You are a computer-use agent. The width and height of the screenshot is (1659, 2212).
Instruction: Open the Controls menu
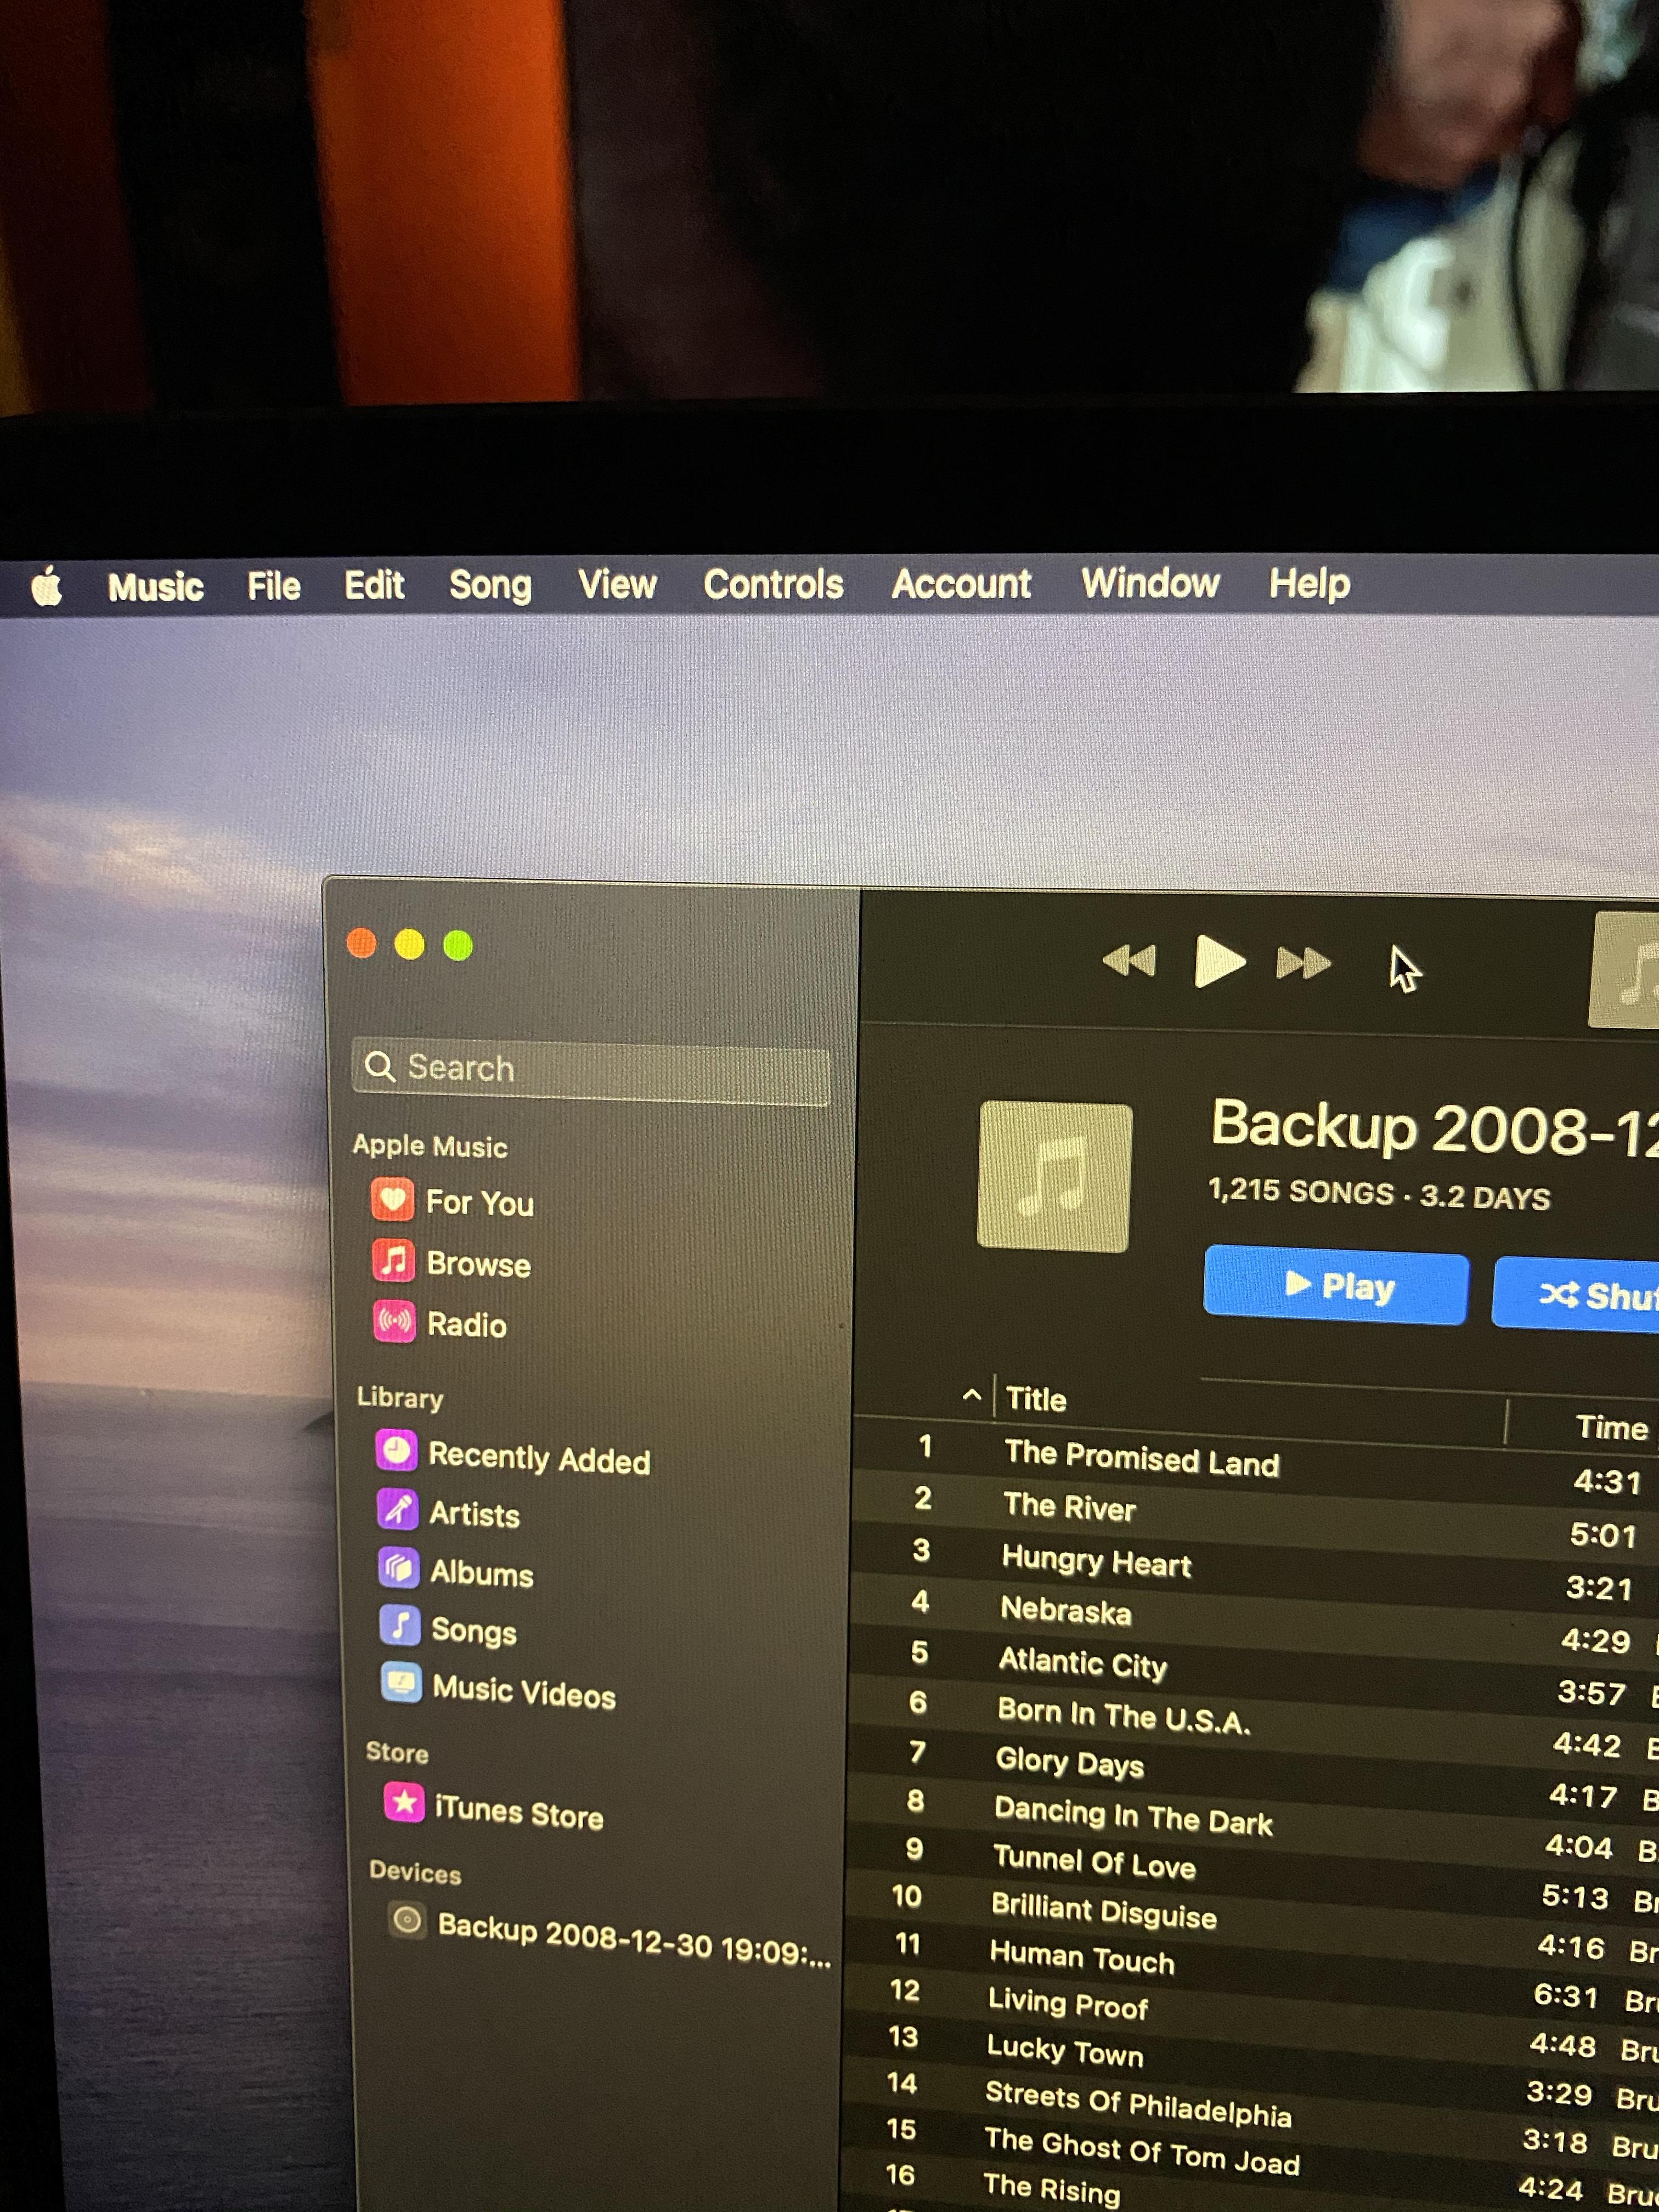click(x=772, y=584)
